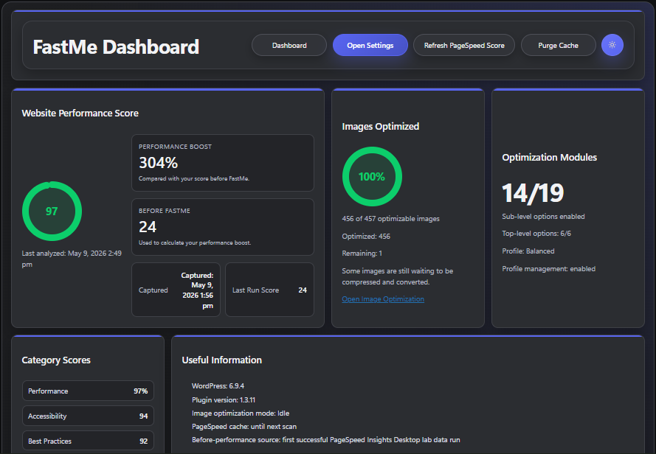The height and width of the screenshot is (454, 656).
Task: Open Image Optimization link
Action: point(383,299)
